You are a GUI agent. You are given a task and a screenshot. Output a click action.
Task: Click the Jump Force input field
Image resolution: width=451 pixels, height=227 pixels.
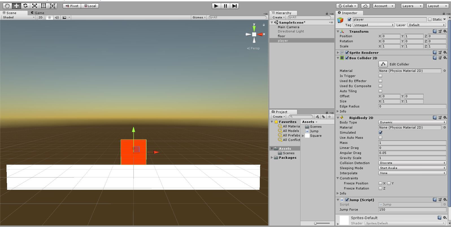coord(412,210)
